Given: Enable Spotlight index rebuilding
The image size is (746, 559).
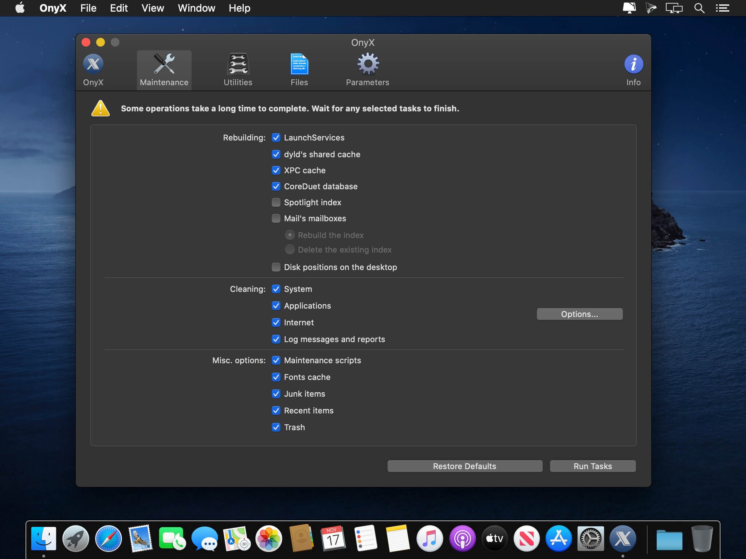Looking at the screenshot, I should [276, 202].
